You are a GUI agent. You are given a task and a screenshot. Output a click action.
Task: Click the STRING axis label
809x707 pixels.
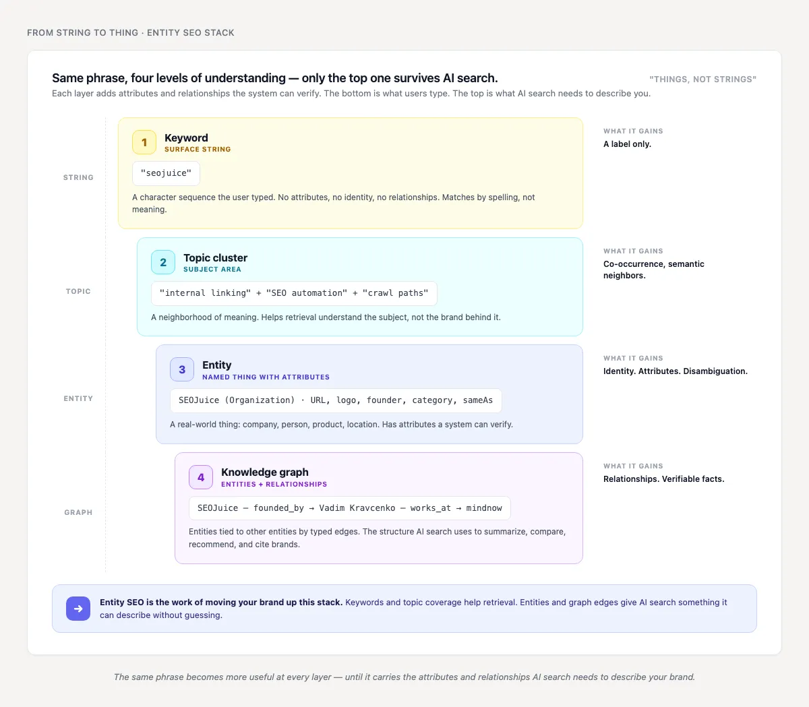pos(78,177)
